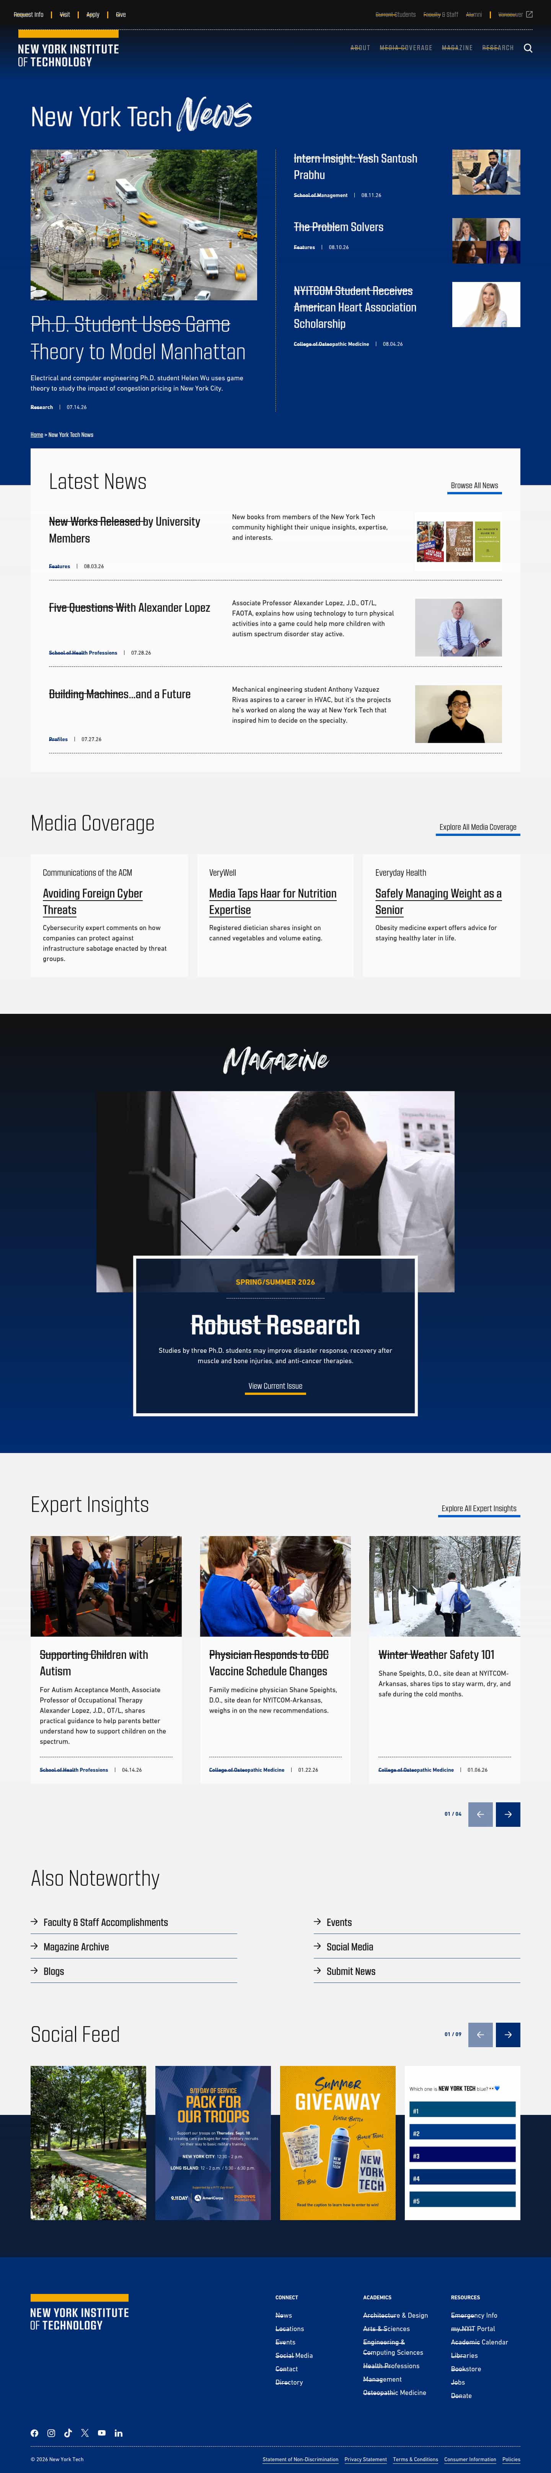This screenshot has height=2473, width=551.
Task: Select poll option #3 in social post
Action: point(463,2155)
